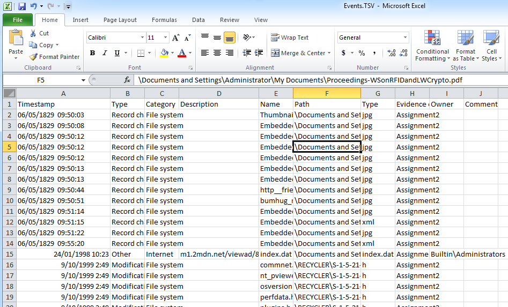The height and width of the screenshot is (307, 508).
Task: Click the Paste clipboard icon
Action: click(x=16, y=38)
